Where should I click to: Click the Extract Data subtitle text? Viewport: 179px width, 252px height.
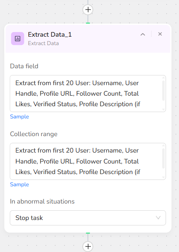pyautogui.click(x=43, y=43)
